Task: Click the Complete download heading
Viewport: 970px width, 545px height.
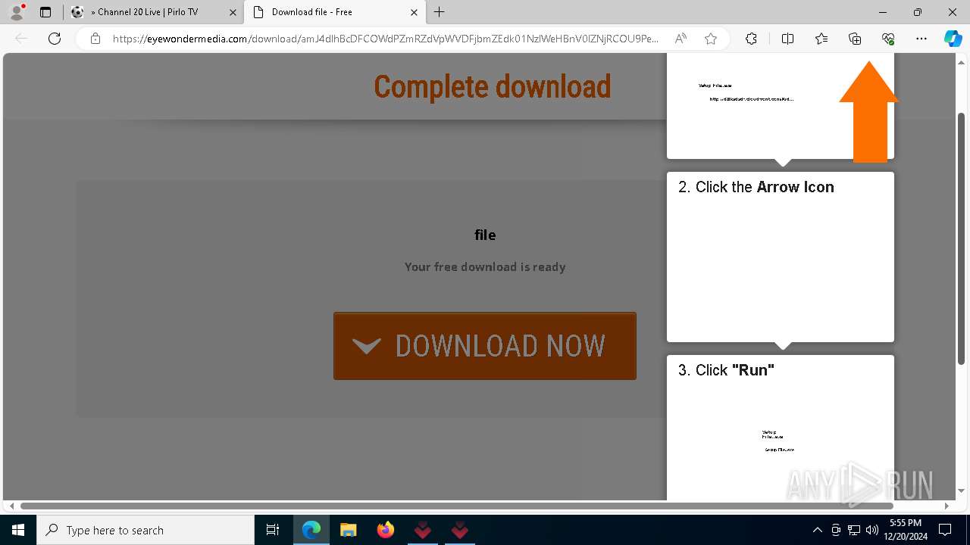Action: 493,86
